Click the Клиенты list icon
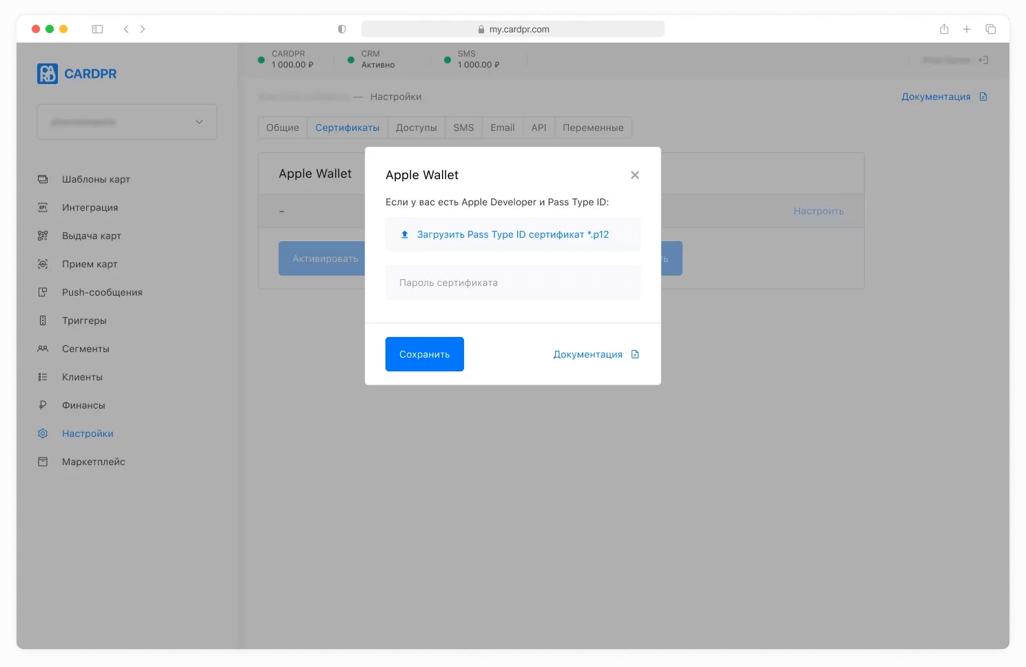1026x667 pixels. (43, 377)
